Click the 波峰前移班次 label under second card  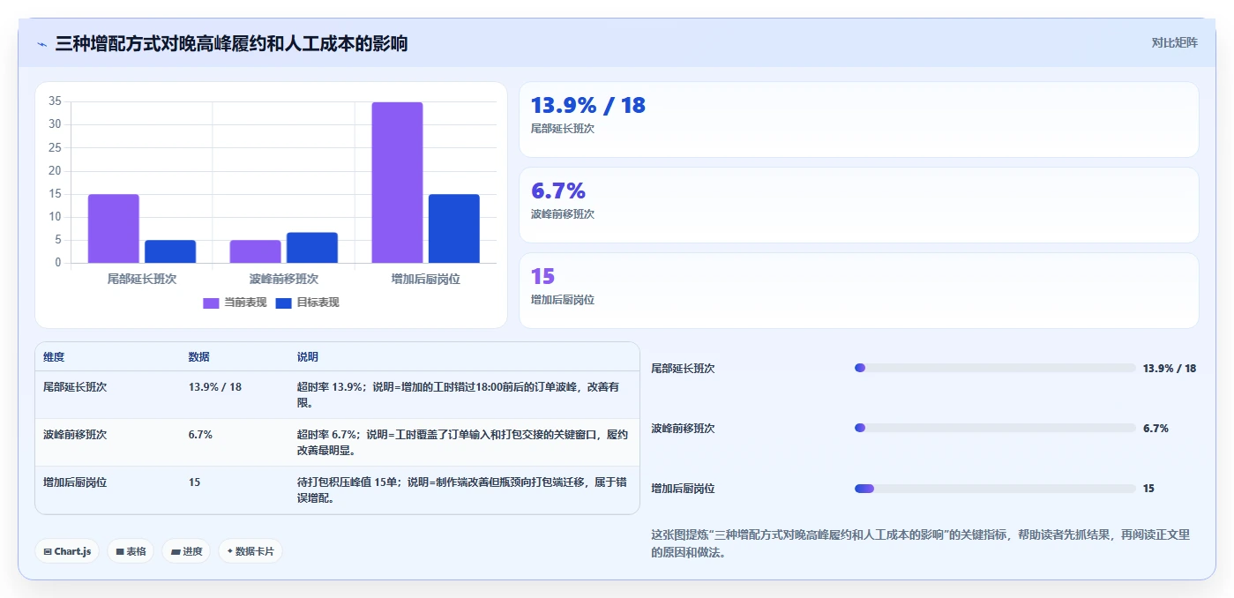[x=563, y=214]
